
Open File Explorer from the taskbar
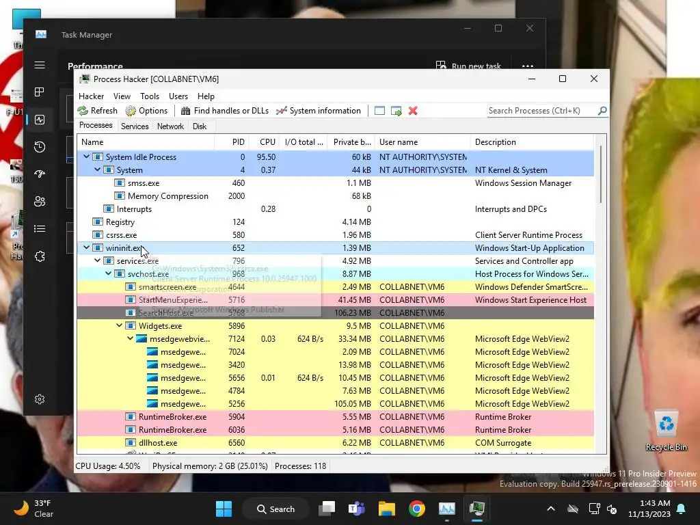387,509
